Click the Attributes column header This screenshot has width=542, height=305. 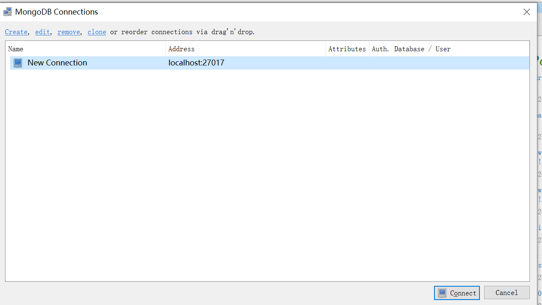coord(347,49)
